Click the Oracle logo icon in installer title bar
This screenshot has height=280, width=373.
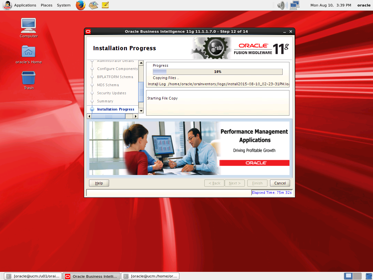(x=88, y=31)
